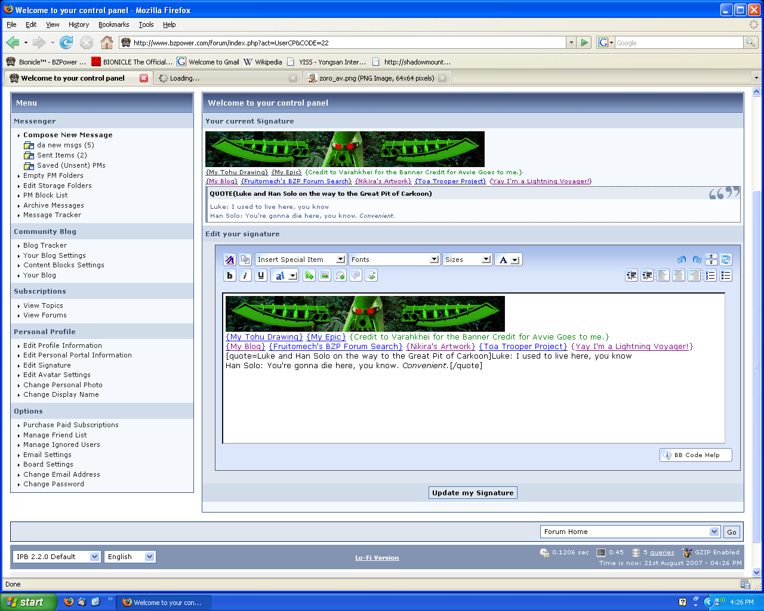This screenshot has height=611, width=764.
Task: Click the resize editor box icon
Action: click(x=711, y=260)
